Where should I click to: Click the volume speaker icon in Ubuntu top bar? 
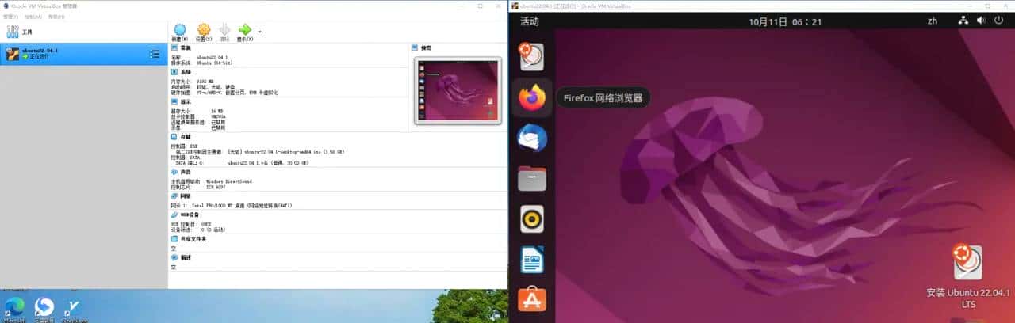coord(981,21)
